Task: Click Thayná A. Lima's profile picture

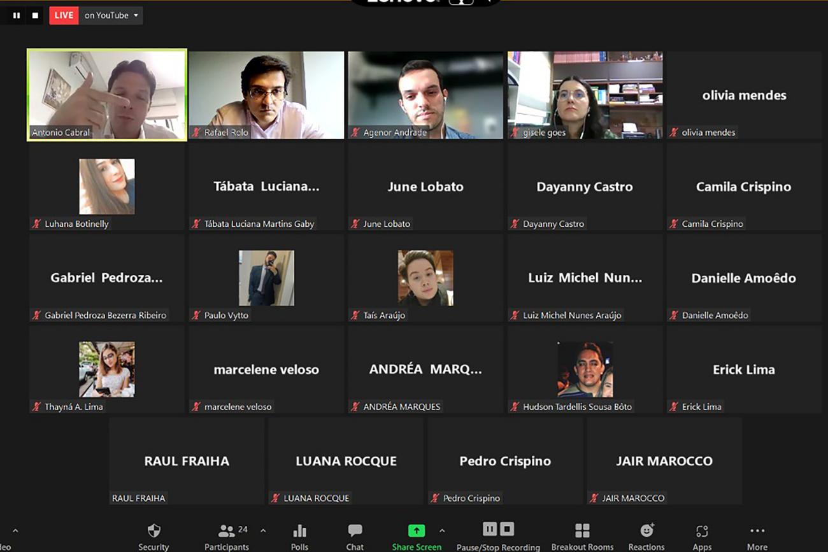Action: click(107, 369)
